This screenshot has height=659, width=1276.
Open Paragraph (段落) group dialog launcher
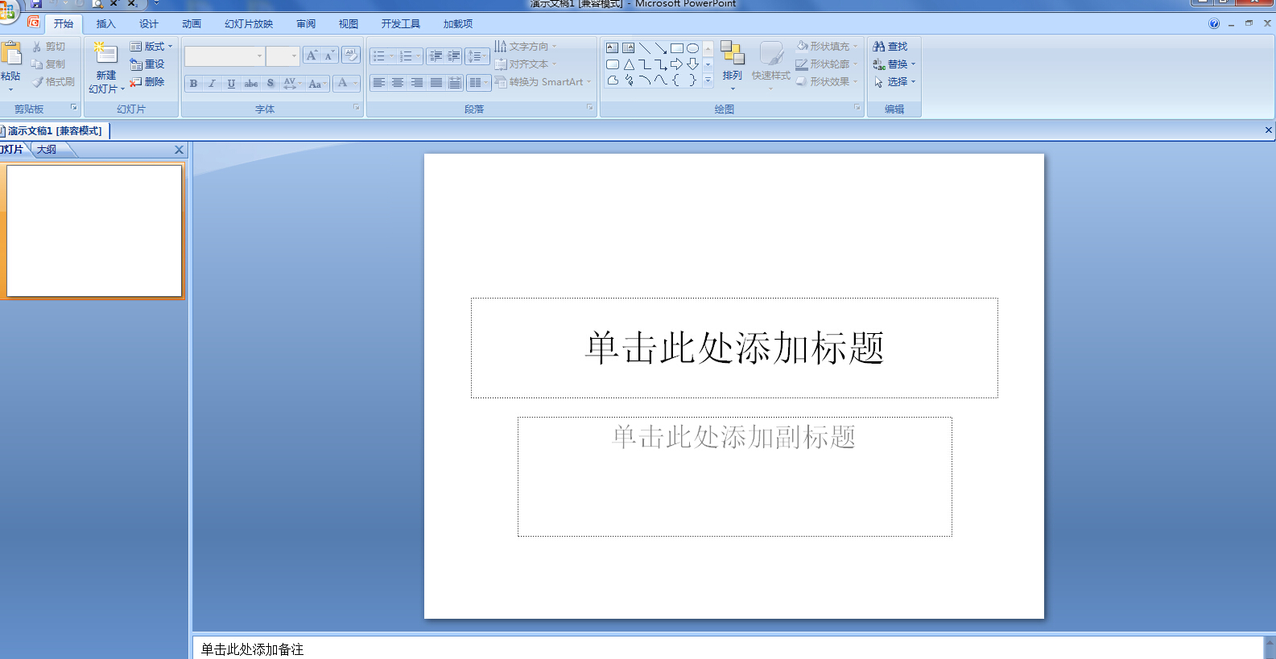[x=590, y=107]
